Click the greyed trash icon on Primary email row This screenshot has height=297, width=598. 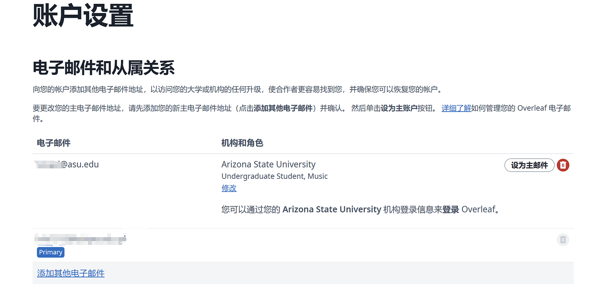pos(563,239)
